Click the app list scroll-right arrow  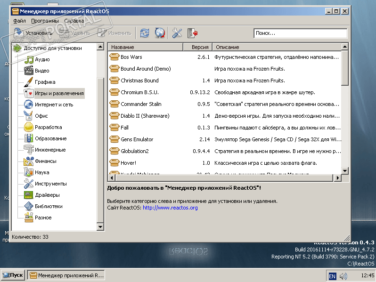coord(337,178)
